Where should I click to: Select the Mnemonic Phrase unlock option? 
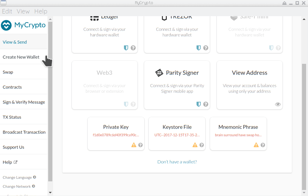238,134
